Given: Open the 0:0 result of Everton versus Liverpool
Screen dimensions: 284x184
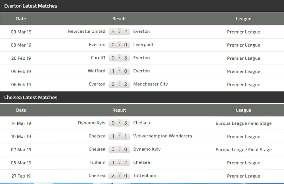Looking at the screenshot, I should click(119, 45).
